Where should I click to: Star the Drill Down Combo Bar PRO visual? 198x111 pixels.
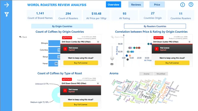point(98,42)
